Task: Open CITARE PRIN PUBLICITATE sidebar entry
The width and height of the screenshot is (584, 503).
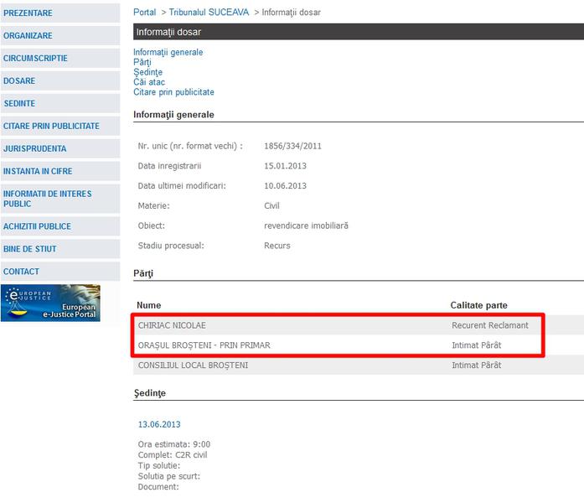Action: click(x=52, y=126)
